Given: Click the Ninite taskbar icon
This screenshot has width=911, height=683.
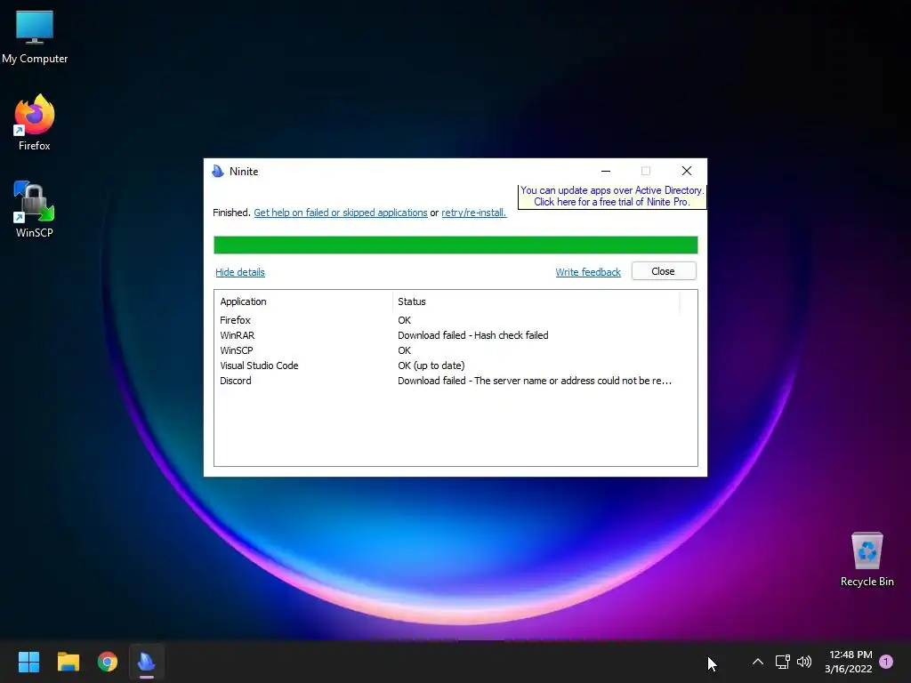Looking at the screenshot, I should pyautogui.click(x=147, y=662).
